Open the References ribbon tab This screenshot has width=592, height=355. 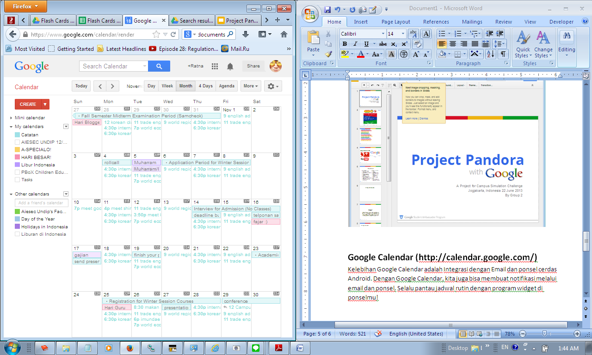coord(436,22)
